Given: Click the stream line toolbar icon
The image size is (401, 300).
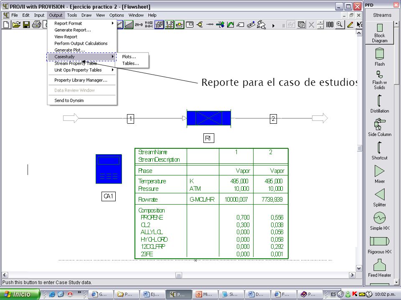Looking at the screenshot, I should (x=210, y=25).
